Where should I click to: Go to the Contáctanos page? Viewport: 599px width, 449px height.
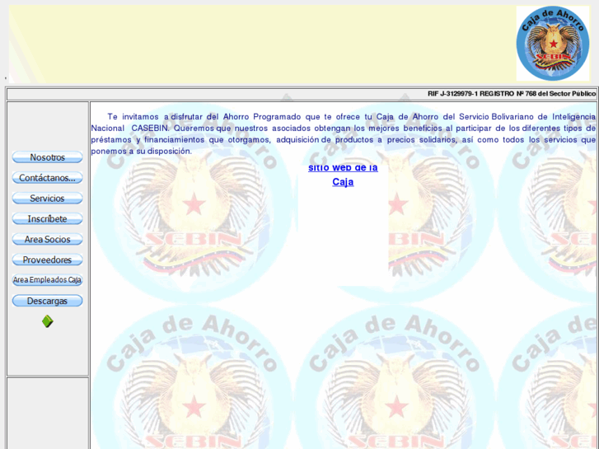tap(47, 178)
